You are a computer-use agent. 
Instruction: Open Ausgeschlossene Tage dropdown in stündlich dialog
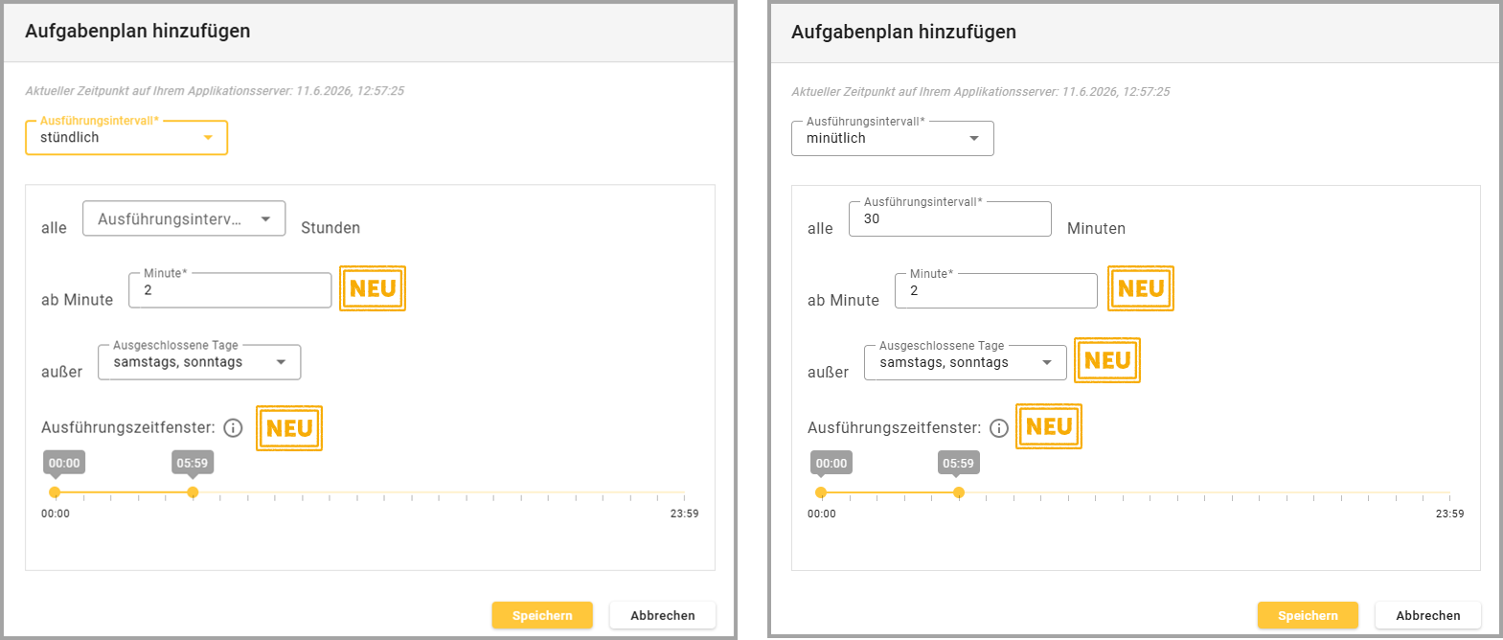(x=199, y=362)
